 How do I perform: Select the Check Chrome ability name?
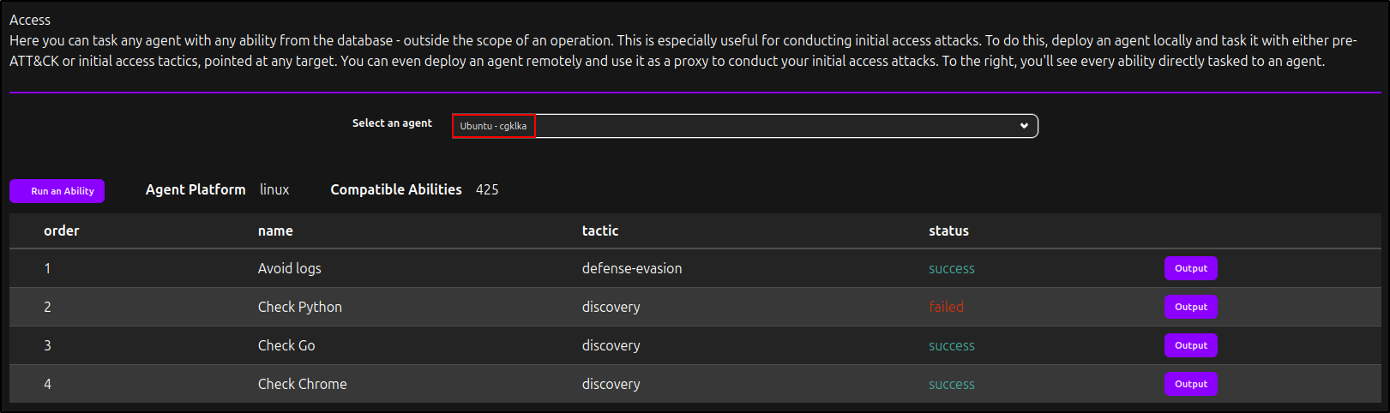(x=303, y=384)
